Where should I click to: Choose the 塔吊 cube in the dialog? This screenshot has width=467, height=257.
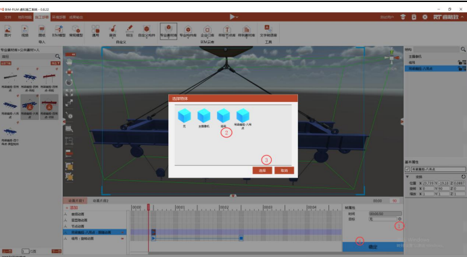pos(224,118)
